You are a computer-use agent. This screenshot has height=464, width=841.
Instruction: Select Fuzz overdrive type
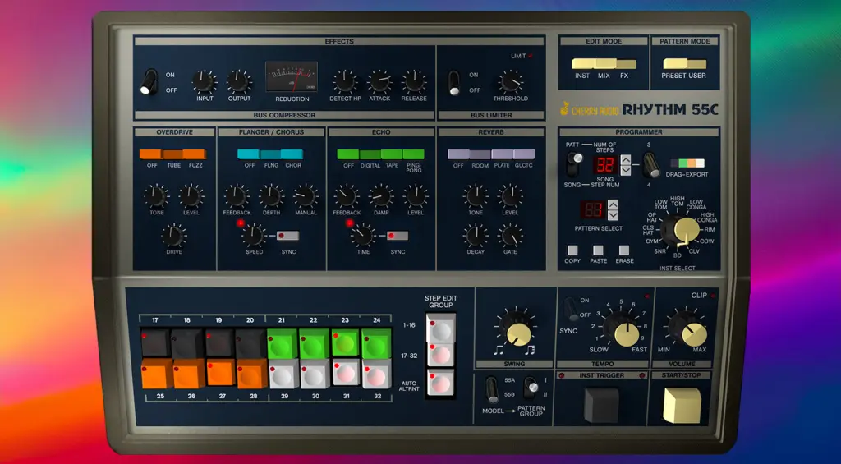194,154
